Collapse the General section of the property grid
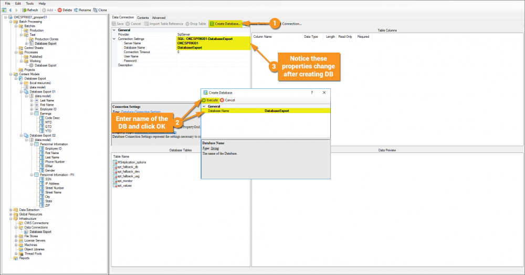Screen dimensions: 525x275 [114, 30]
